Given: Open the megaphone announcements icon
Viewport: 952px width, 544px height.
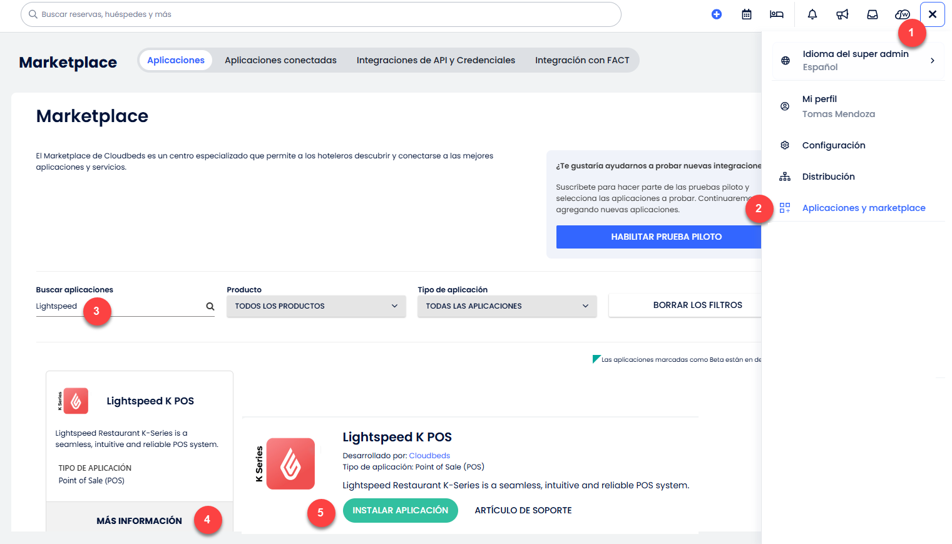Looking at the screenshot, I should coord(842,14).
